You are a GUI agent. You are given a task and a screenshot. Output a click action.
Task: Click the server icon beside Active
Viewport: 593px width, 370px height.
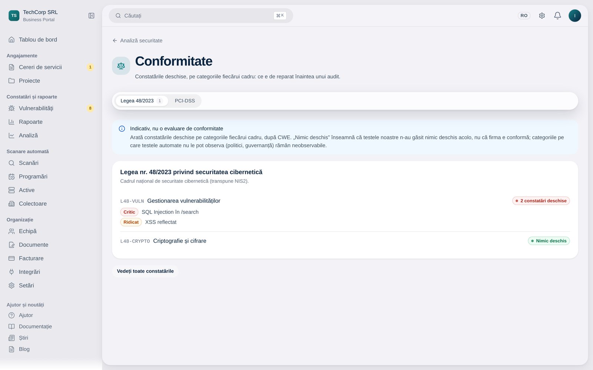pyautogui.click(x=11, y=190)
